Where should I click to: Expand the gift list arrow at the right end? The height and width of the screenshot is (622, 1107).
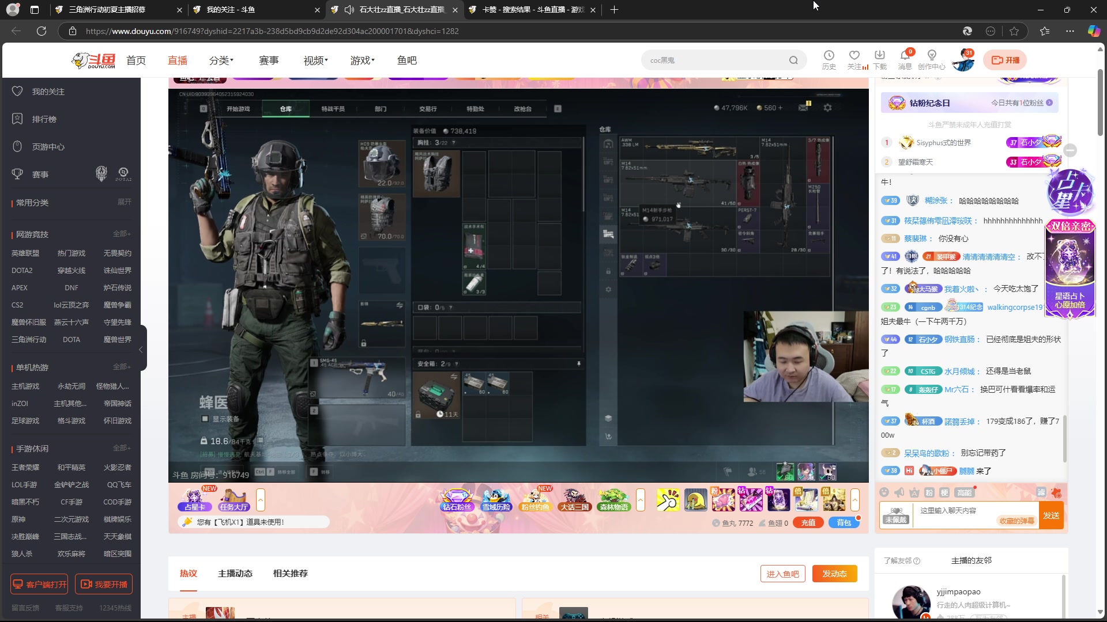tap(855, 500)
